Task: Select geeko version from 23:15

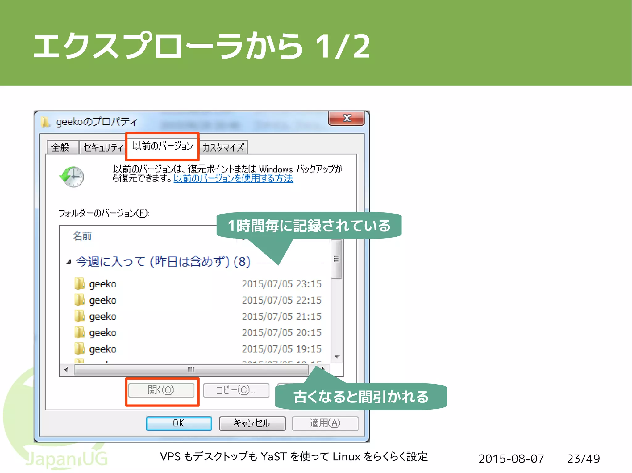Action: pyautogui.click(x=197, y=284)
